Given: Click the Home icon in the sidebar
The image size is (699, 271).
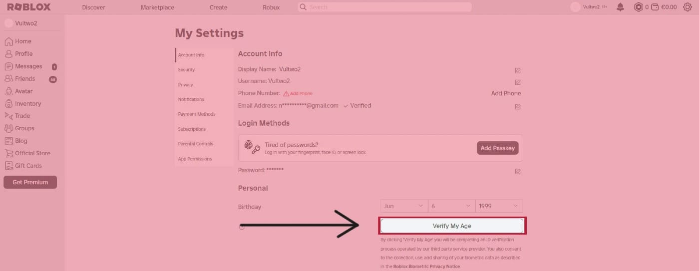Looking at the screenshot, I should (8, 41).
